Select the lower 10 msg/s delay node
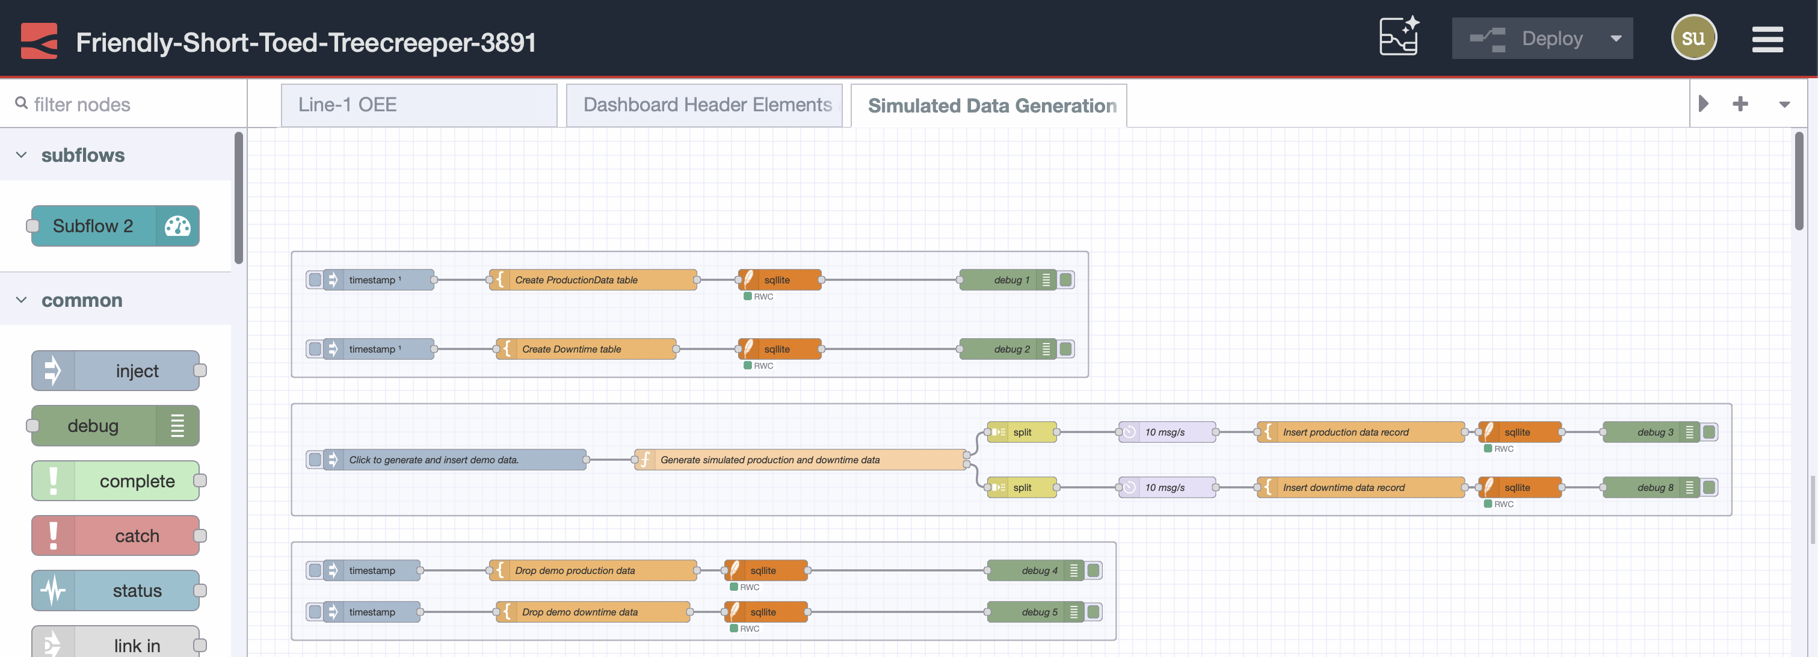This screenshot has width=1818, height=657. 1167,487
